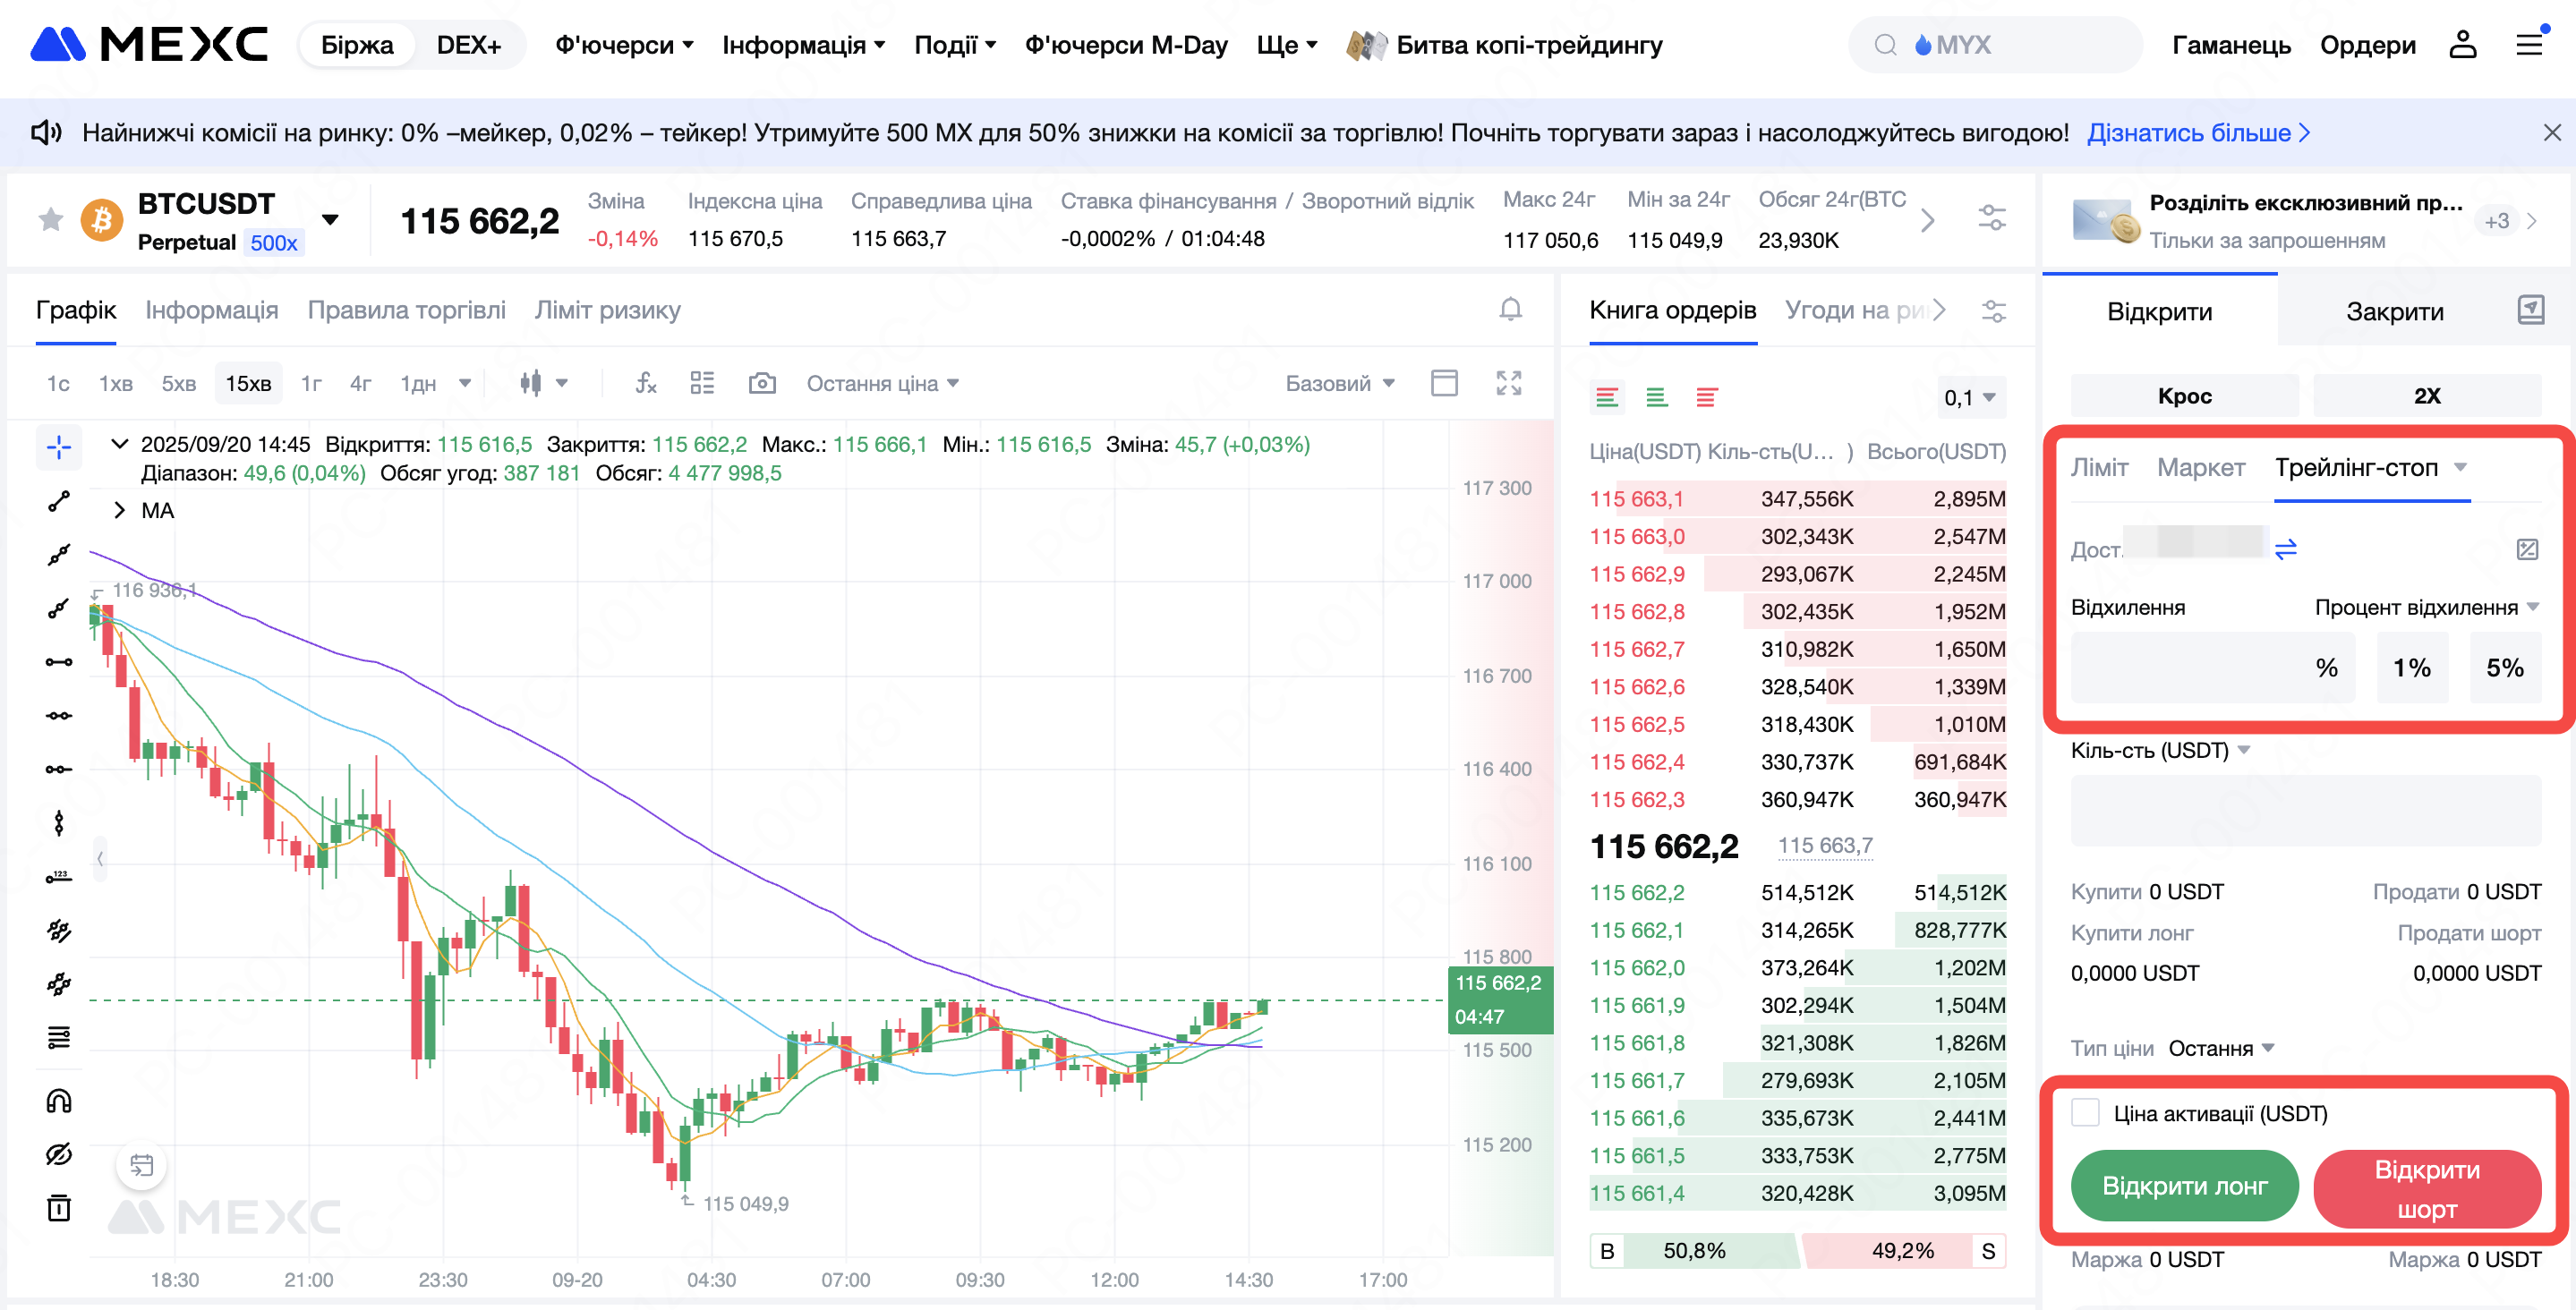The image size is (2576, 1310).
Task: Open the calculator icon in order panel
Action: tap(2526, 549)
